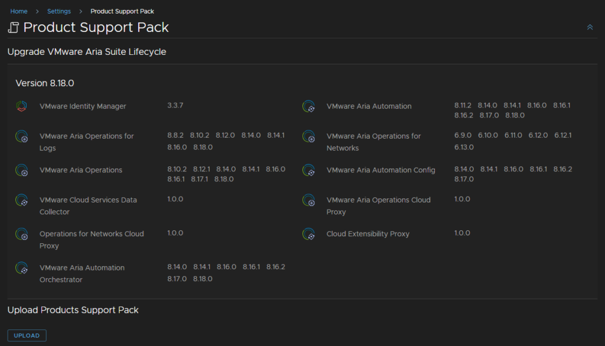Click version 1.0.0 of Aria Operations Cloud Proxy
605x346 pixels.
point(462,200)
